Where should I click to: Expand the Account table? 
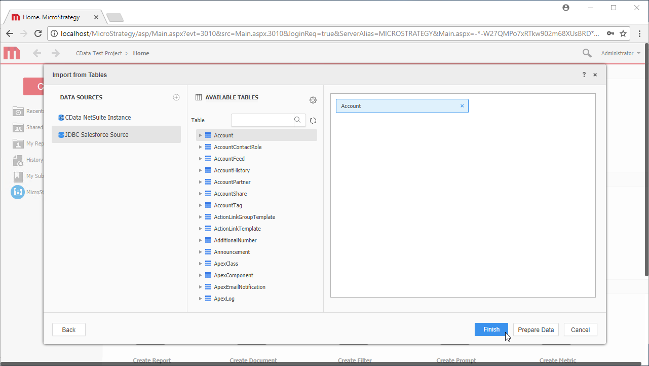[x=201, y=135]
